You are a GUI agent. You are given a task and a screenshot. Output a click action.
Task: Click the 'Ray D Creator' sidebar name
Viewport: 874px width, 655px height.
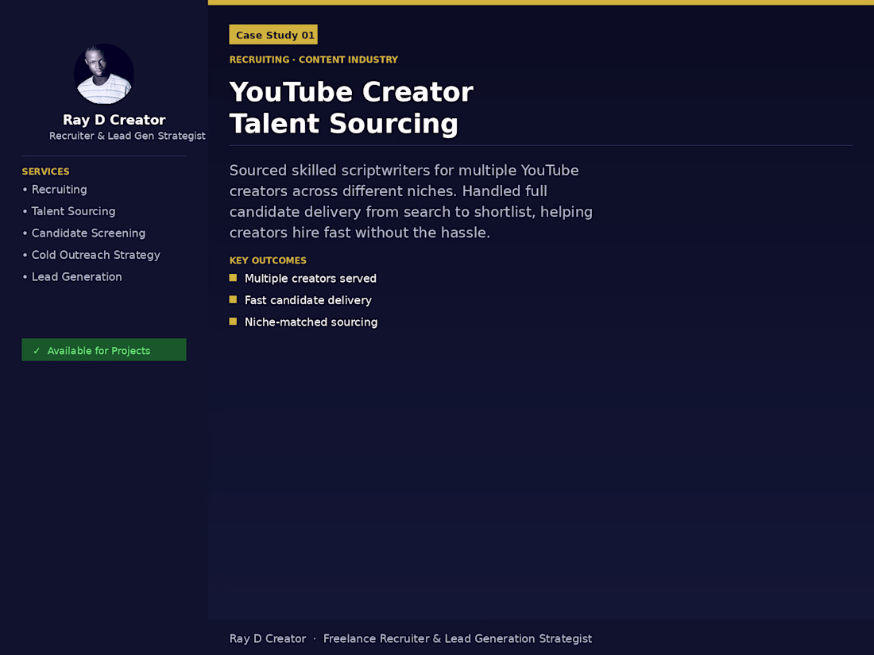[114, 120]
